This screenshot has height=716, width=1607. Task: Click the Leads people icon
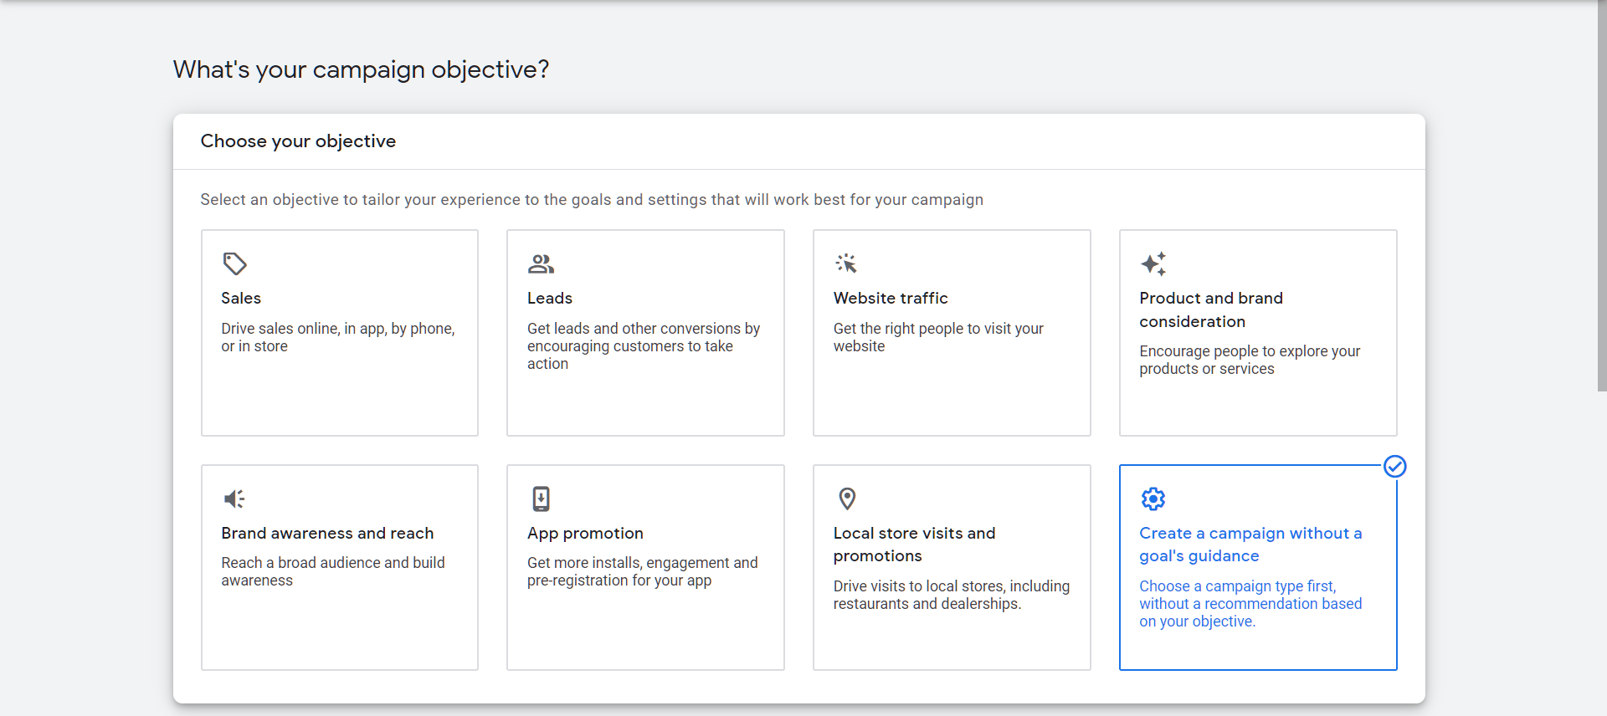tap(541, 264)
